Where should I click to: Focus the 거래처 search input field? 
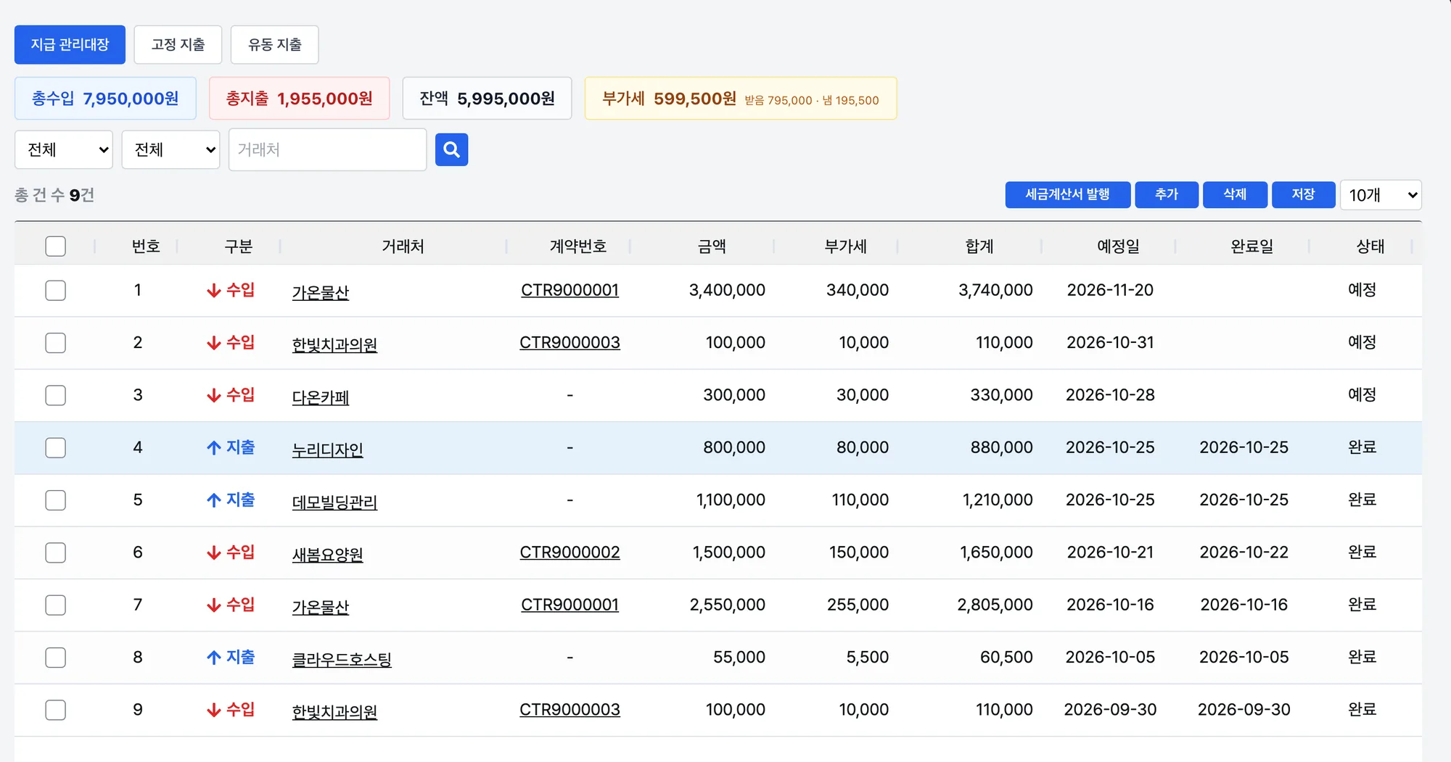[327, 149]
